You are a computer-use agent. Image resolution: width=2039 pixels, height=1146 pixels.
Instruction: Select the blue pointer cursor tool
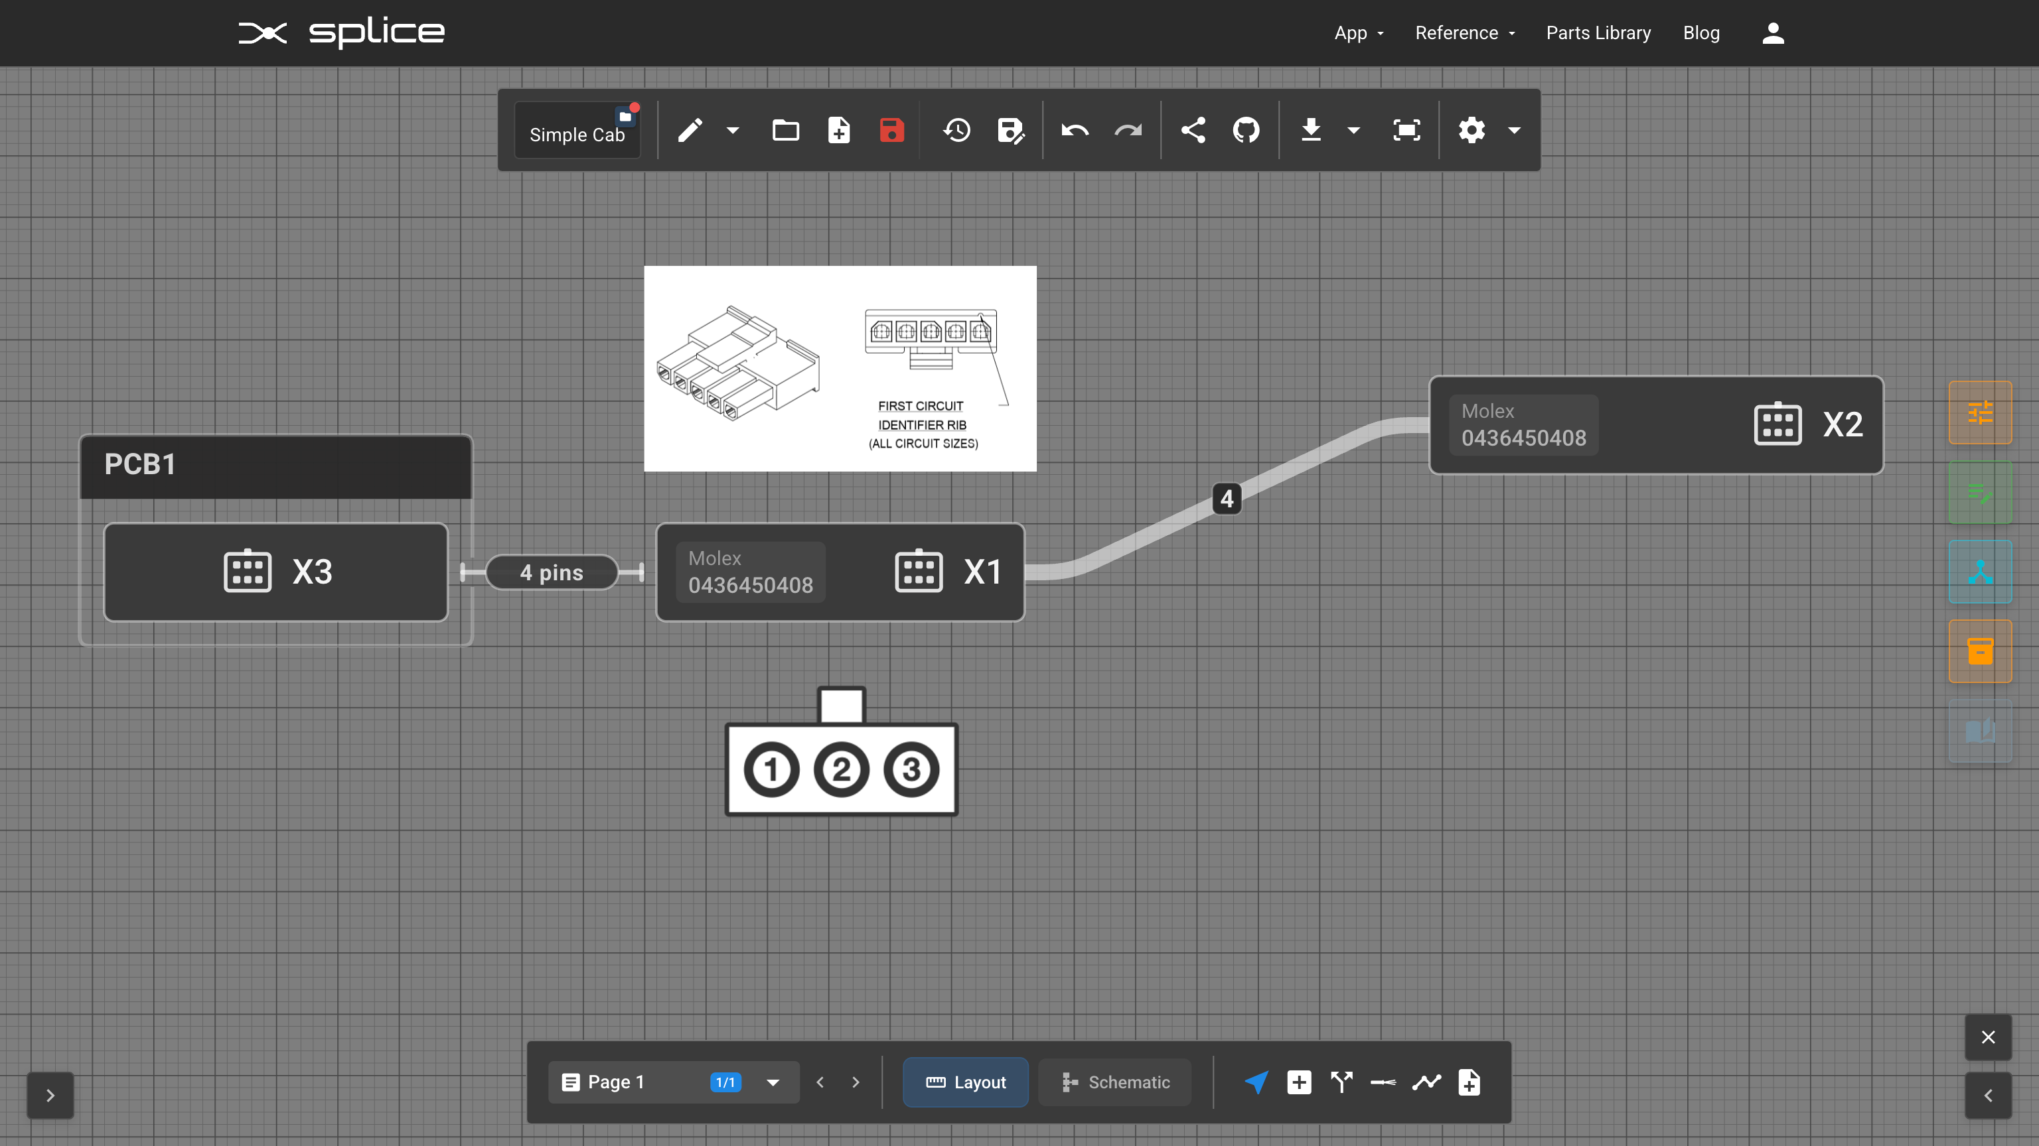(1256, 1082)
